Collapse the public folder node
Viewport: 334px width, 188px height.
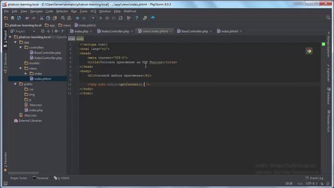(x=15, y=84)
